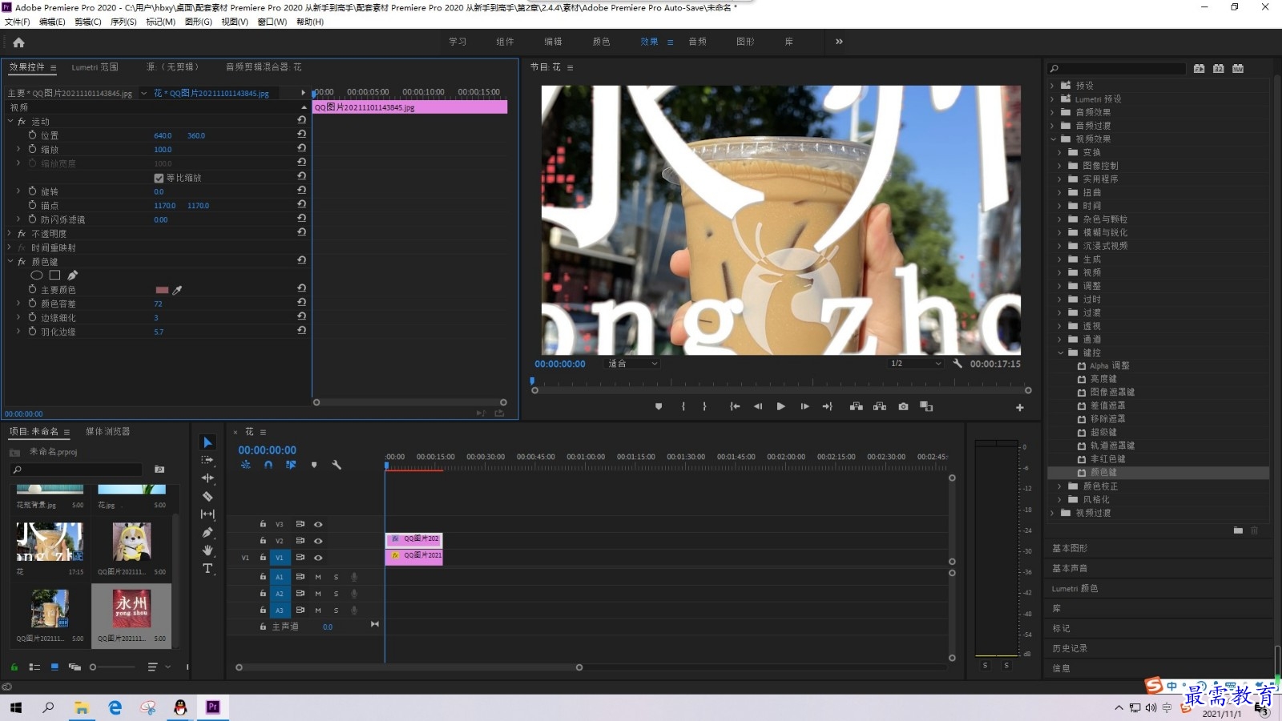The image size is (1282, 721).
Task: Toggle V3 track visibility eye
Action: [318, 525]
